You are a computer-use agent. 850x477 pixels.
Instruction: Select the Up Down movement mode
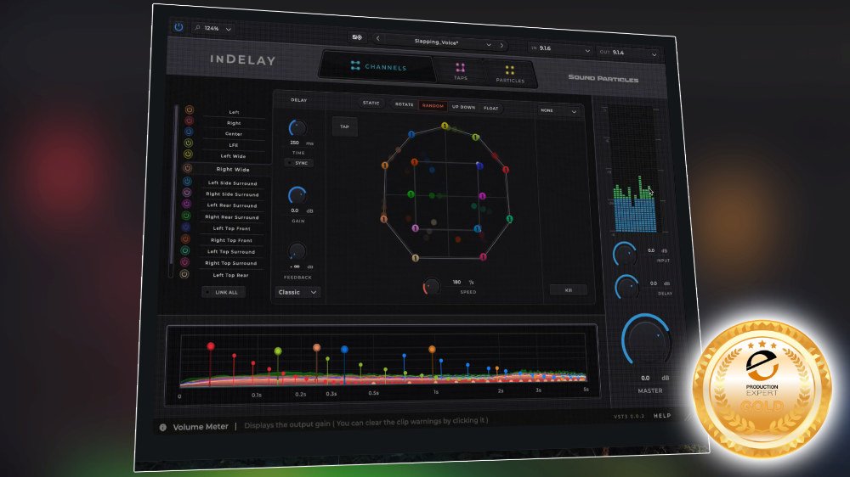pyautogui.click(x=463, y=107)
